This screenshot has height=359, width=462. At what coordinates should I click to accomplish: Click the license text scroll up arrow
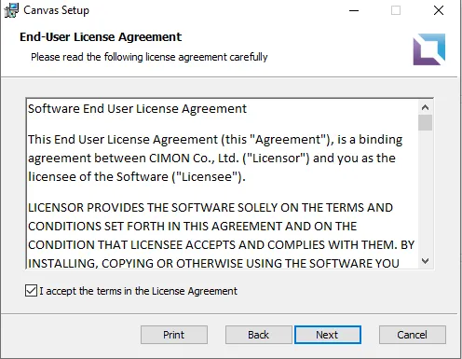425,107
